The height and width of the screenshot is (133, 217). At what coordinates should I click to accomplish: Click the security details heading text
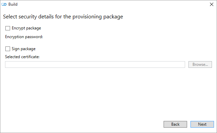point(63,17)
